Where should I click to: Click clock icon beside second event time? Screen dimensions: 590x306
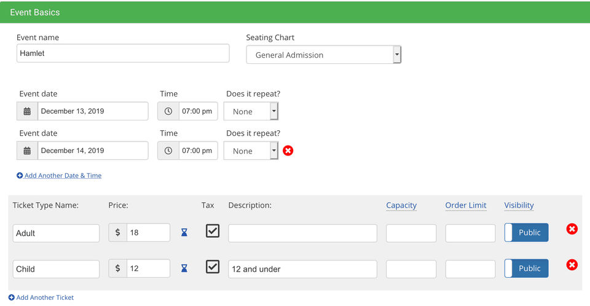click(168, 151)
